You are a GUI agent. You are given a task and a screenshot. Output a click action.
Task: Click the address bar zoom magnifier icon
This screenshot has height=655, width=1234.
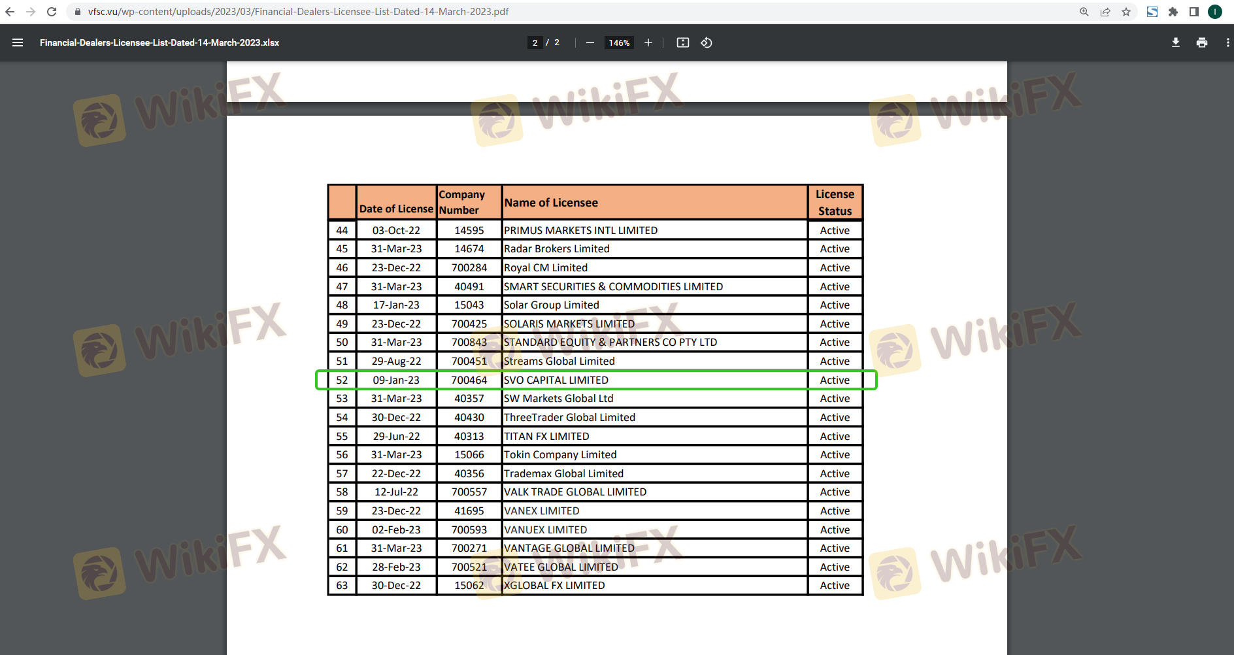[x=1084, y=12]
